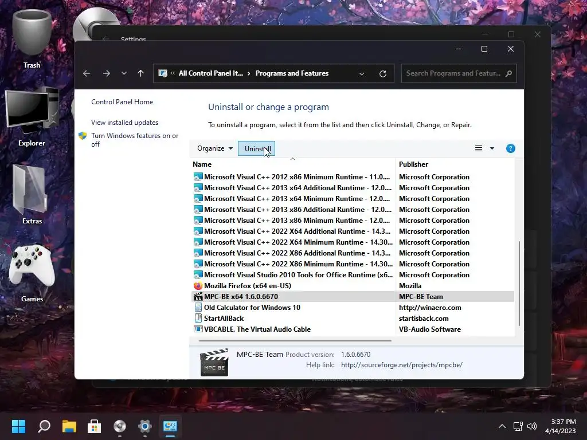Open Turn Windows features on or off
This screenshot has width=587, height=440.
click(135, 140)
